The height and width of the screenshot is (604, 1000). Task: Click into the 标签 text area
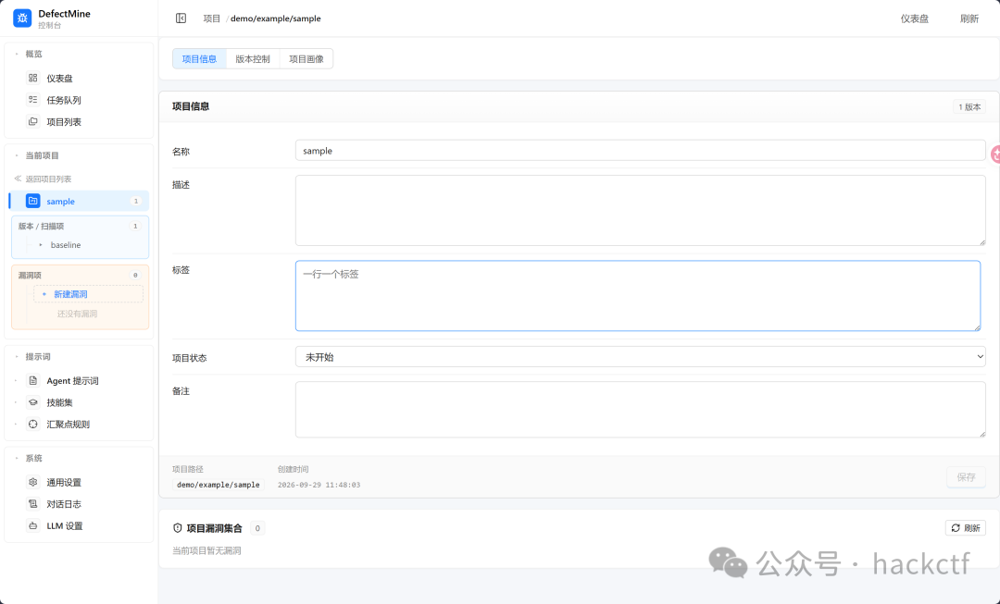click(x=638, y=296)
